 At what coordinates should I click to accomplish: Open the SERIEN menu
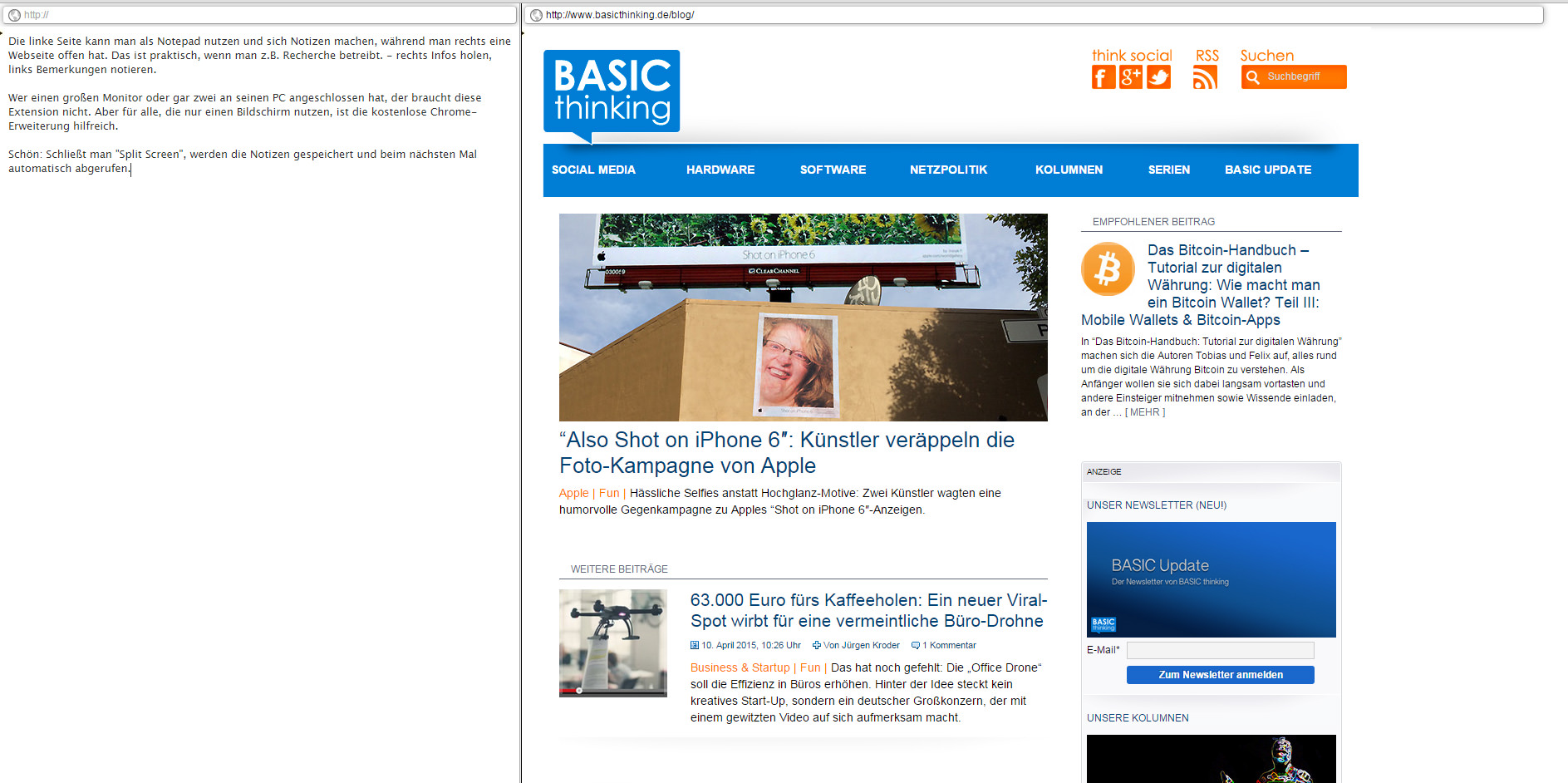click(1169, 170)
